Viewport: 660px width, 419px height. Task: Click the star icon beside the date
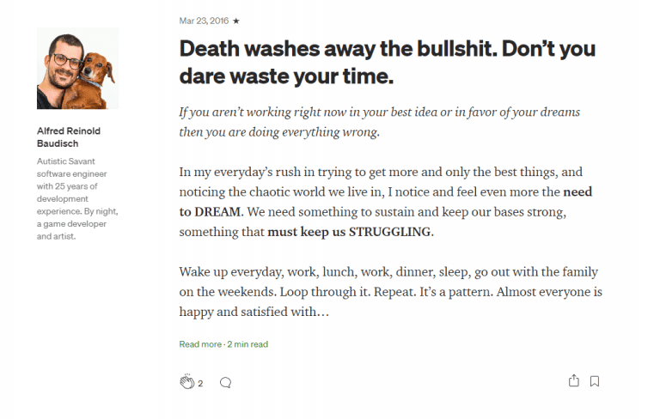[x=236, y=21]
